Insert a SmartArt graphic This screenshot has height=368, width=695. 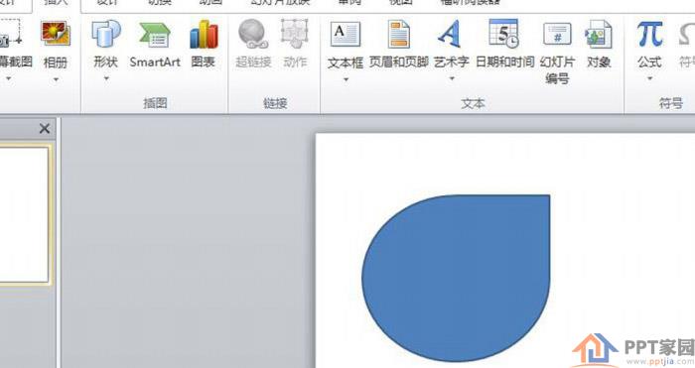click(x=155, y=44)
